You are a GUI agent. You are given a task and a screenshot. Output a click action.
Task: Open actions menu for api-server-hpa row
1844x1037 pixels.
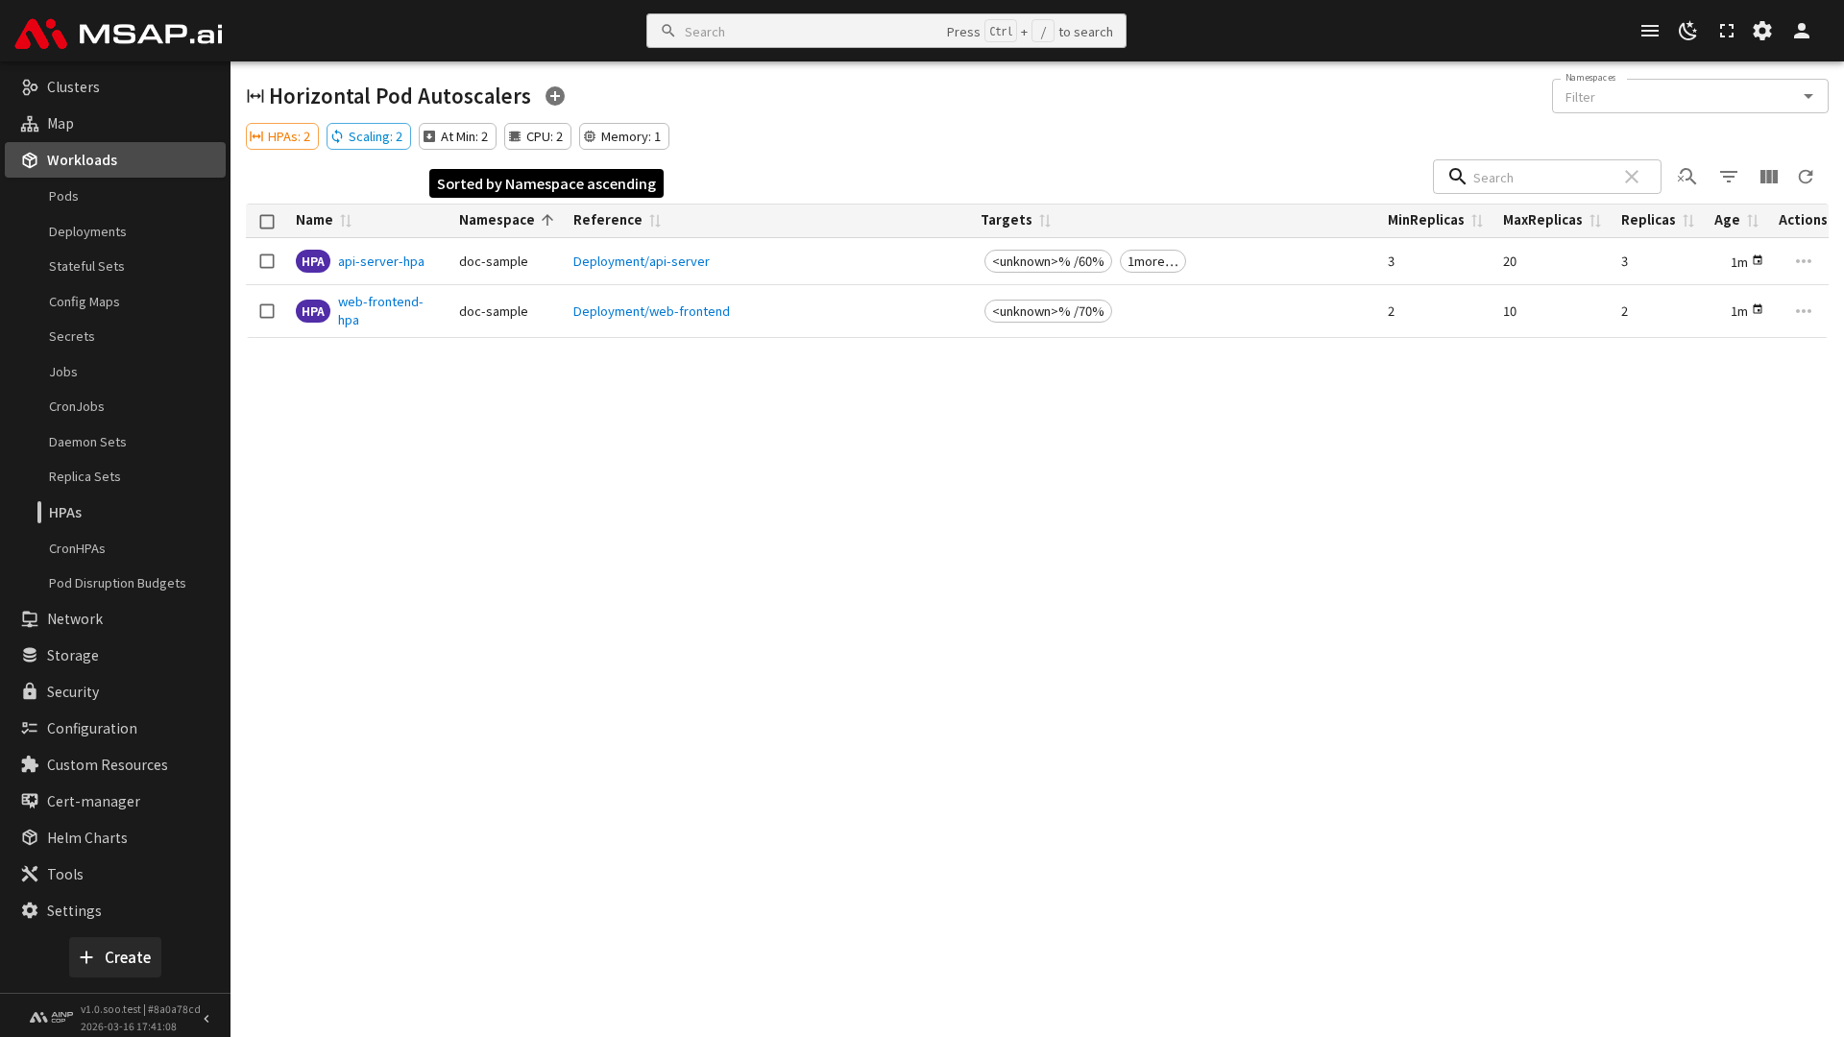pyautogui.click(x=1803, y=261)
